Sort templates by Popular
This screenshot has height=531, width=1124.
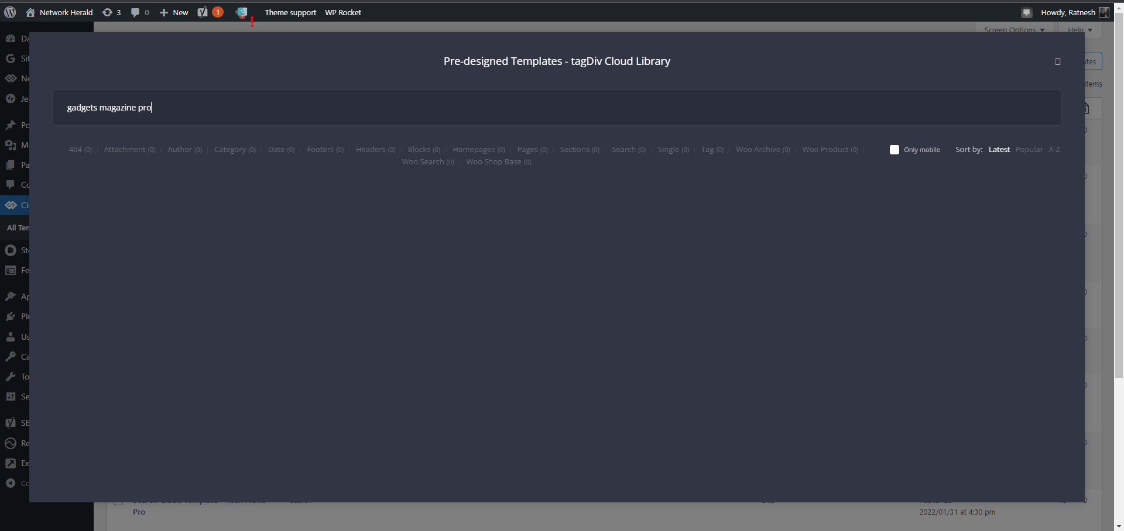pyautogui.click(x=1029, y=150)
